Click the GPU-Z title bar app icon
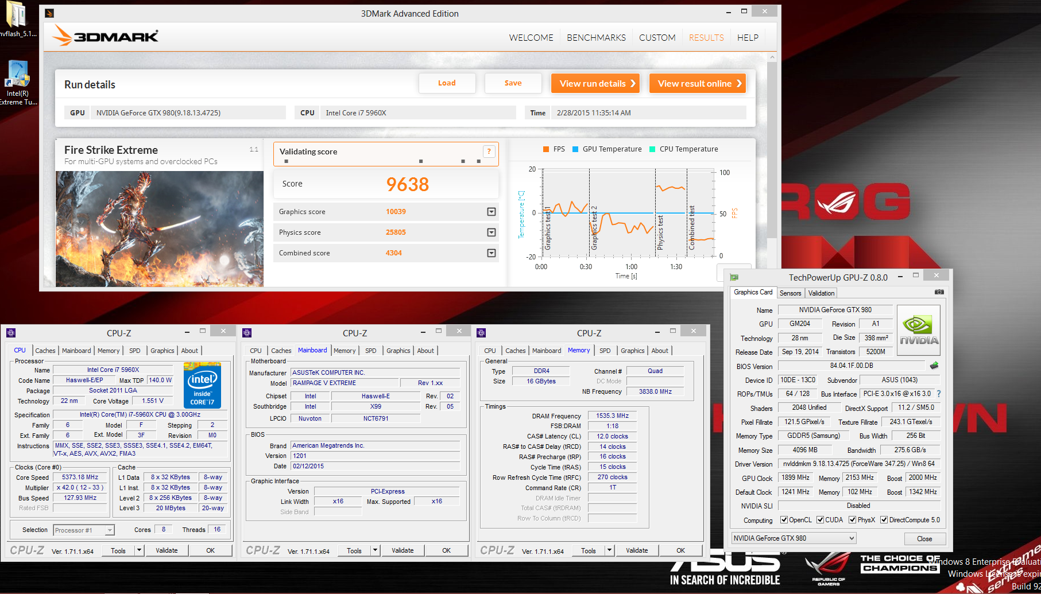Viewport: 1041px width, 594px height. pos(734,277)
